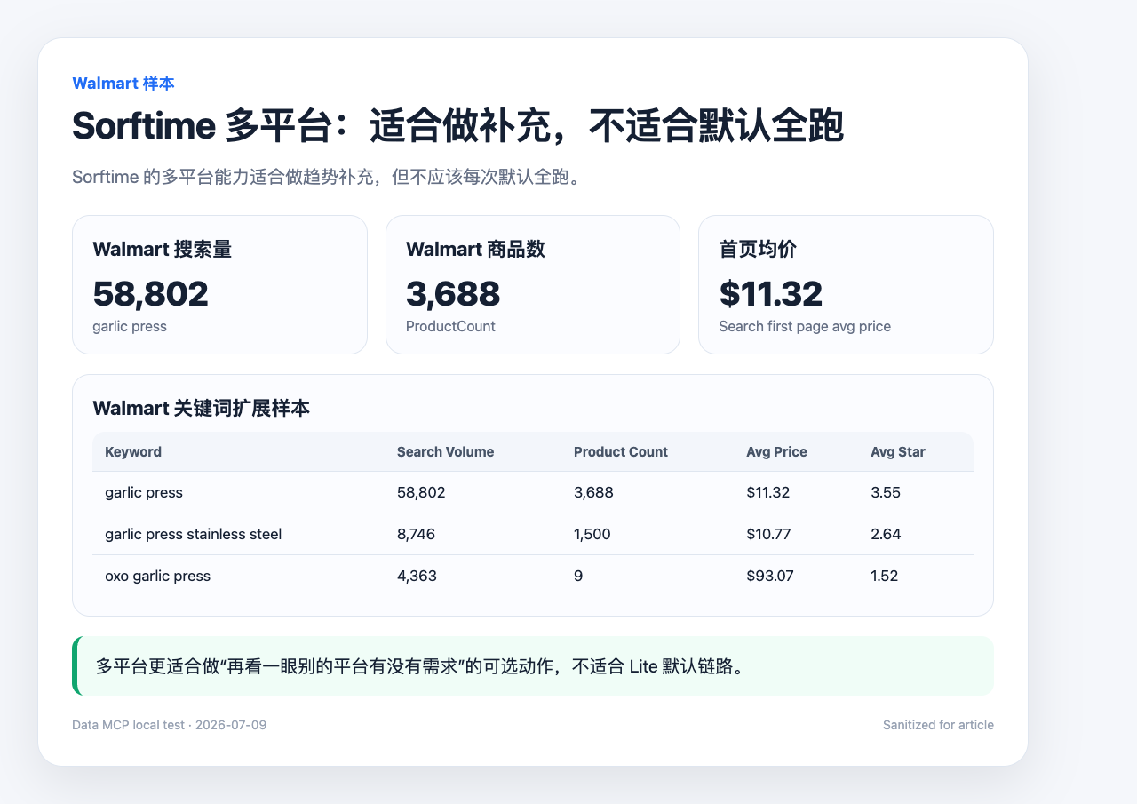This screenshot has width=1137, height=804.
Task: Click the $11.32 avg price table cell
Action: tap(768, 492)
